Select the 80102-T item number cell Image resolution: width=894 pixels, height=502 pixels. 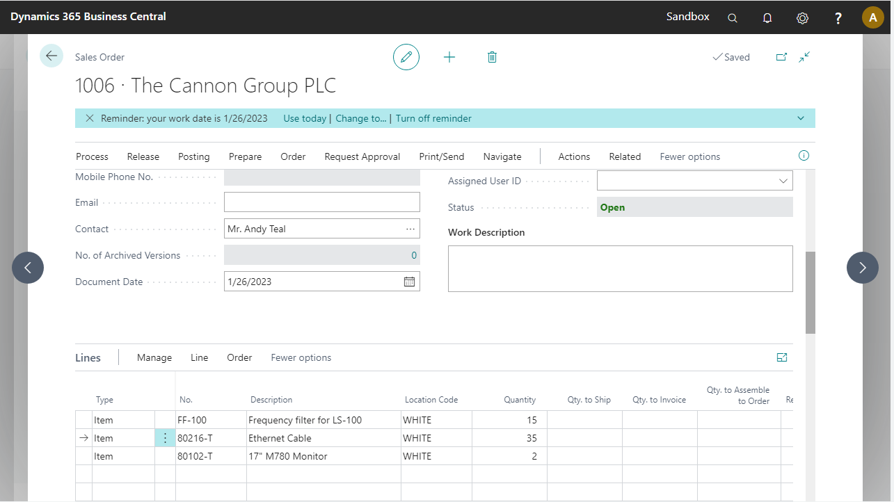click(211, 456)
